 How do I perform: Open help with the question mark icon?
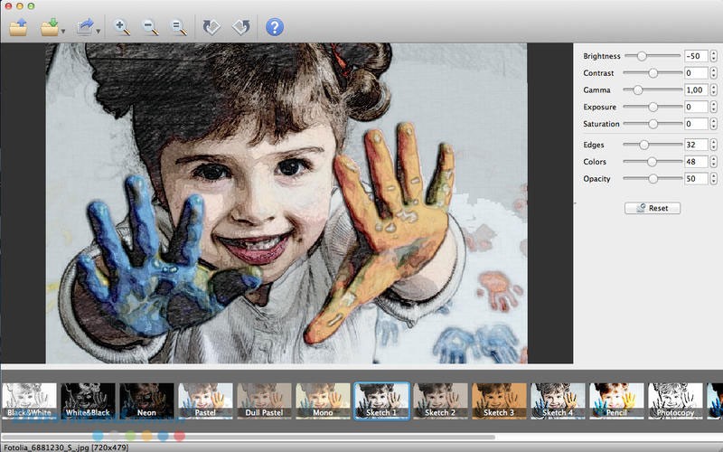(275, 27)
